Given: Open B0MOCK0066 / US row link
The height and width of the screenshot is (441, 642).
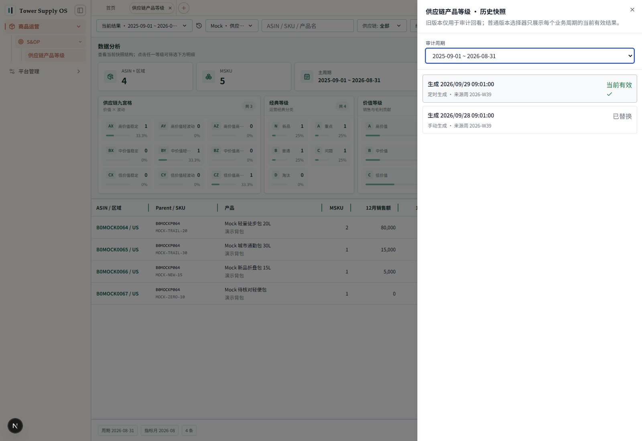Looking at the screenshot, I should tap(117, 271).
